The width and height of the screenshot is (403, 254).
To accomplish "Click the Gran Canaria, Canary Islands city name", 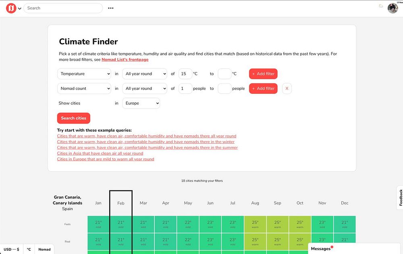I will (67, 200).
